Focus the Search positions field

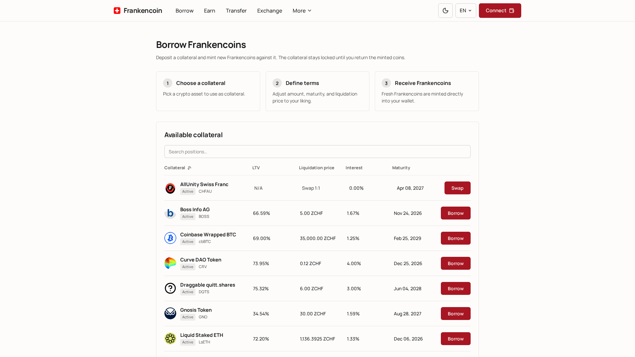click(x=317, y=152)
